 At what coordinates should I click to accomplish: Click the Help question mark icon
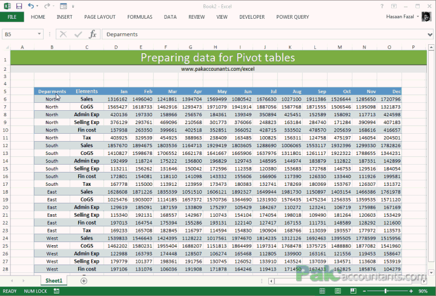pyautogui.click(x=382, y=6)
